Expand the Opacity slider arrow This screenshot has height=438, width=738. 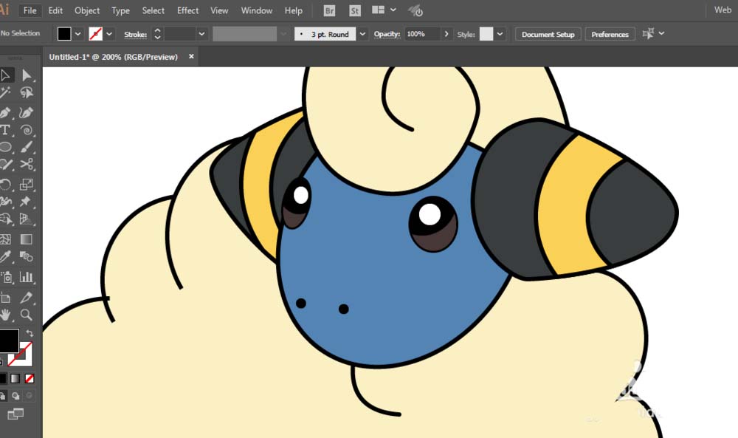pos(446,34)
